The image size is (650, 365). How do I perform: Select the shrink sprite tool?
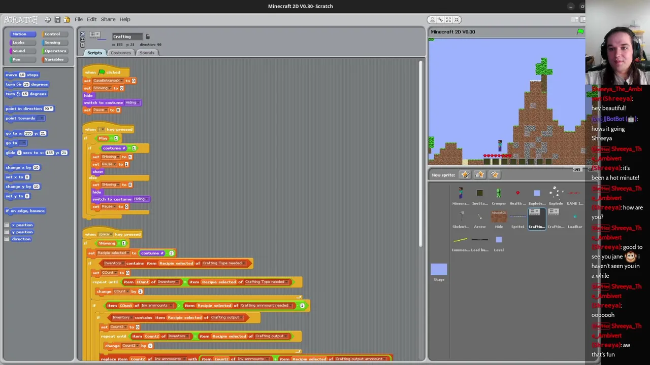click(x=457, y=20)
